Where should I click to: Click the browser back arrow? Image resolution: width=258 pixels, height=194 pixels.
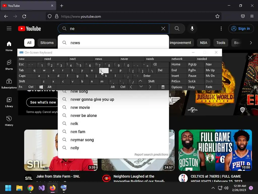pyautogui.click(x=6, y=16)
